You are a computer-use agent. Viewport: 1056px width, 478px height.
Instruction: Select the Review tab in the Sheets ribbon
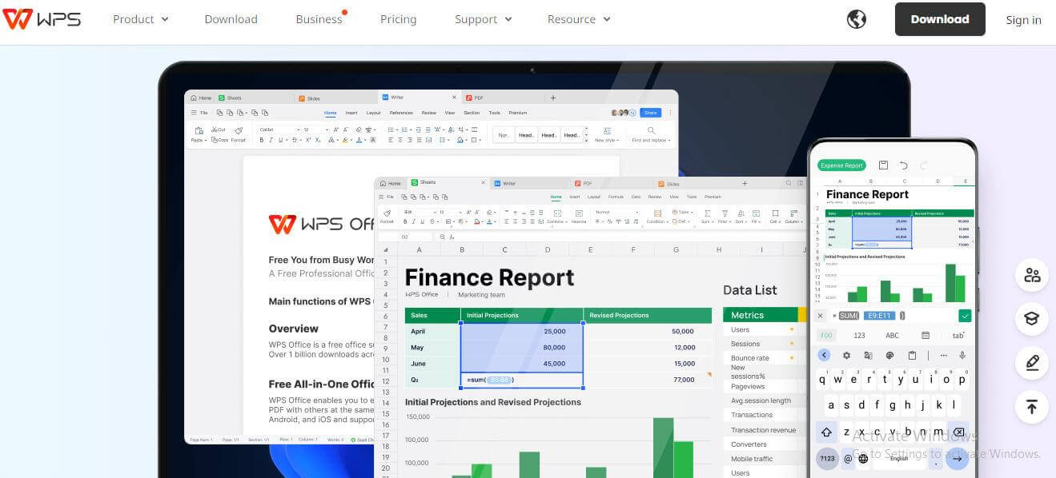(x=653, y=197)
